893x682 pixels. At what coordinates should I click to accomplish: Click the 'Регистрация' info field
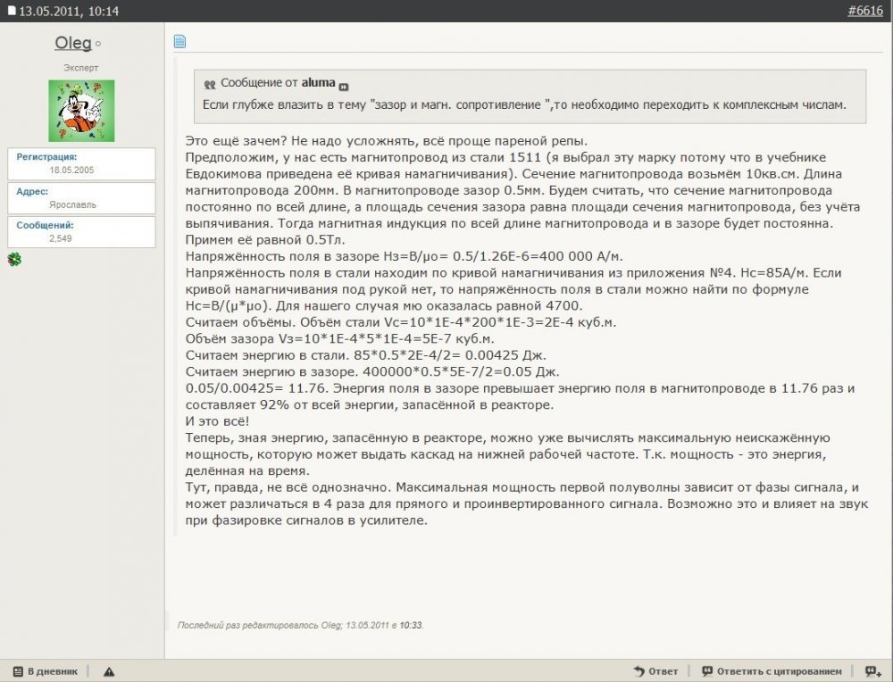(82, 162)
